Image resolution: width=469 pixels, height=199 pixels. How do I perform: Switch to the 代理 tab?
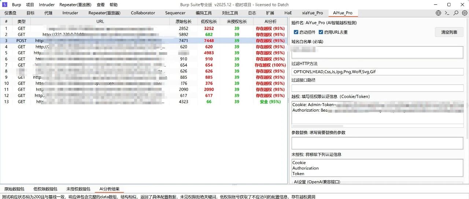coord(48,13)
